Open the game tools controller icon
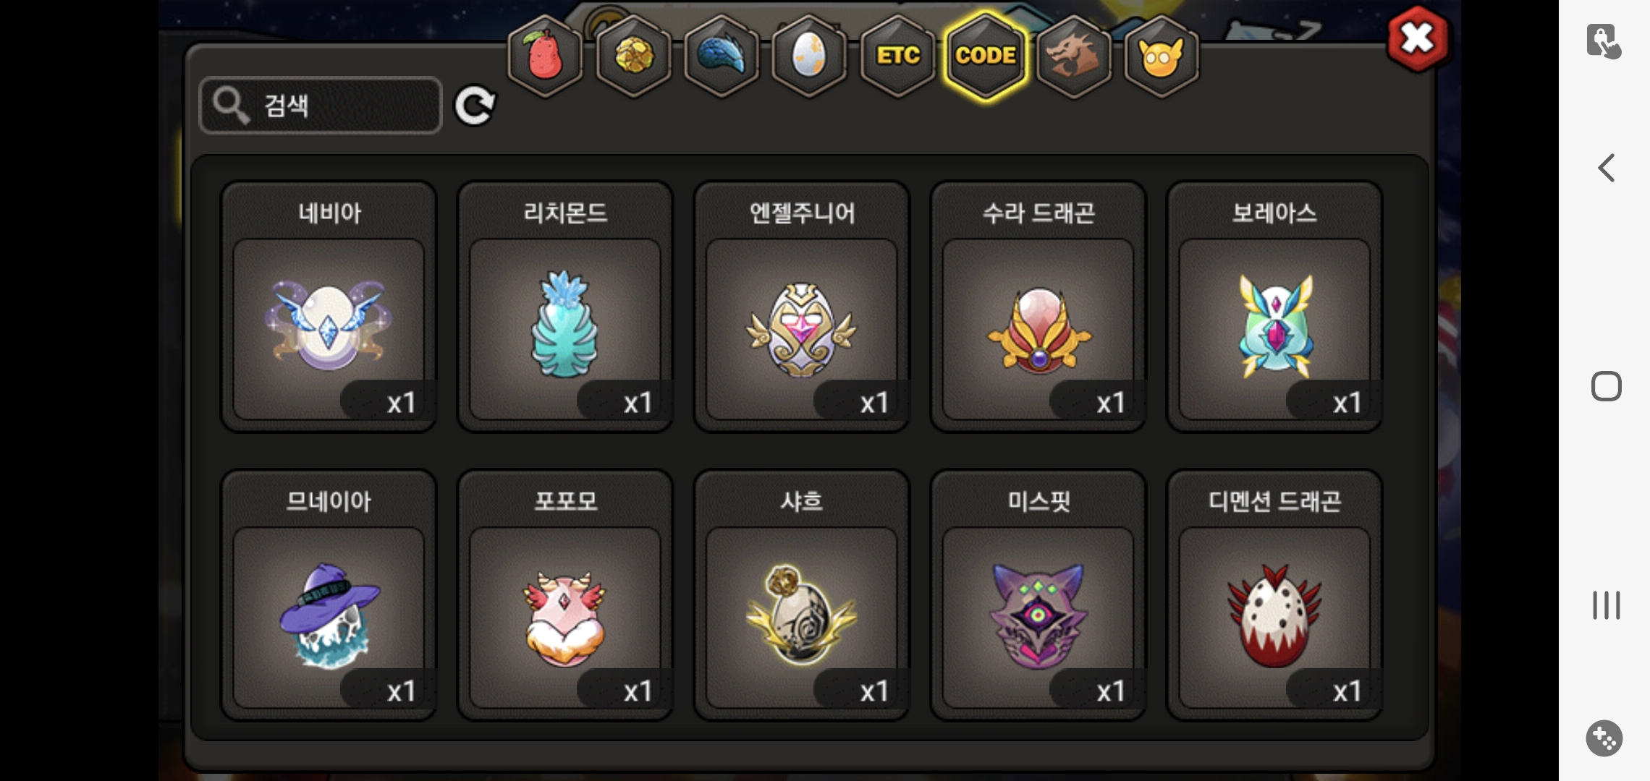This screenshot has width=1650, height=781. click(1604, 738)
